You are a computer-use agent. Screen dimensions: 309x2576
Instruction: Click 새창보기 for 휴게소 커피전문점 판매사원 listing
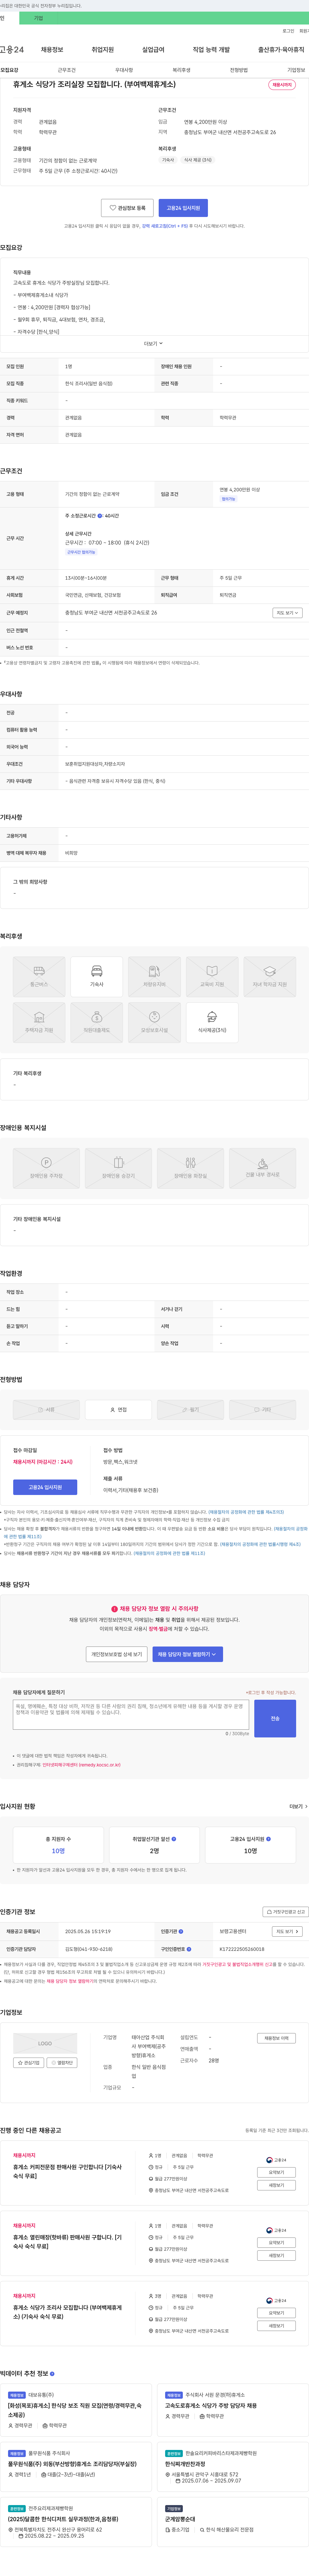coord(276,2185)
